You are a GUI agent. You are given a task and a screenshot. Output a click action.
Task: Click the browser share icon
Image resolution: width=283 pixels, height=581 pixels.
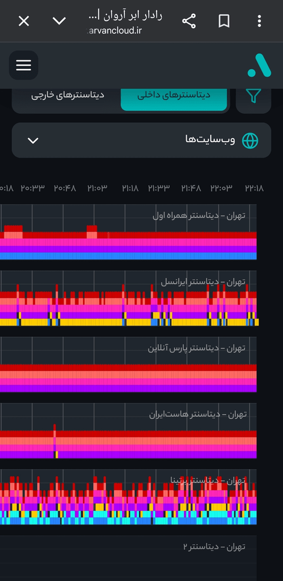point(189,21)
